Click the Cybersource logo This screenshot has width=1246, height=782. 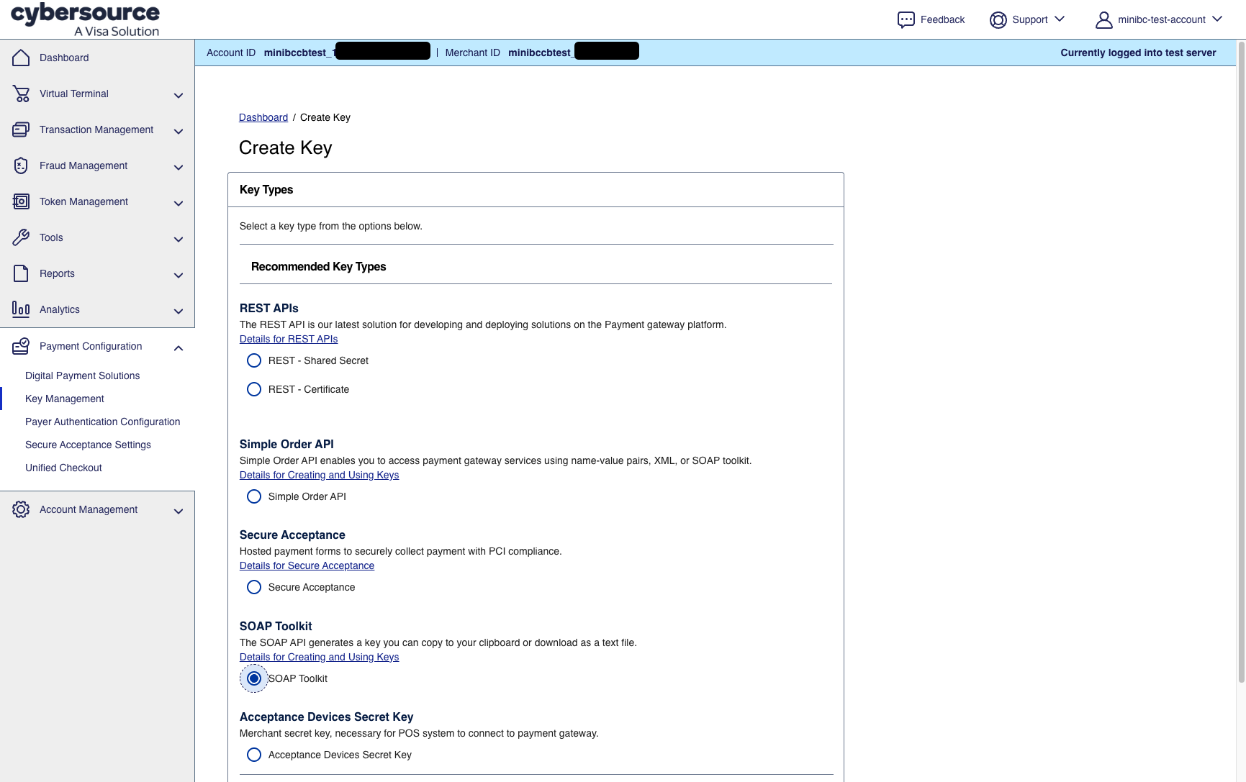pyautogui.click(x=86, y=19)
